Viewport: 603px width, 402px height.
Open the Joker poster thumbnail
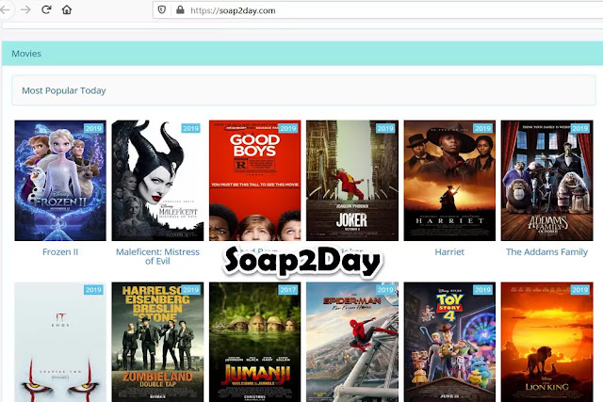pos(352,181)
